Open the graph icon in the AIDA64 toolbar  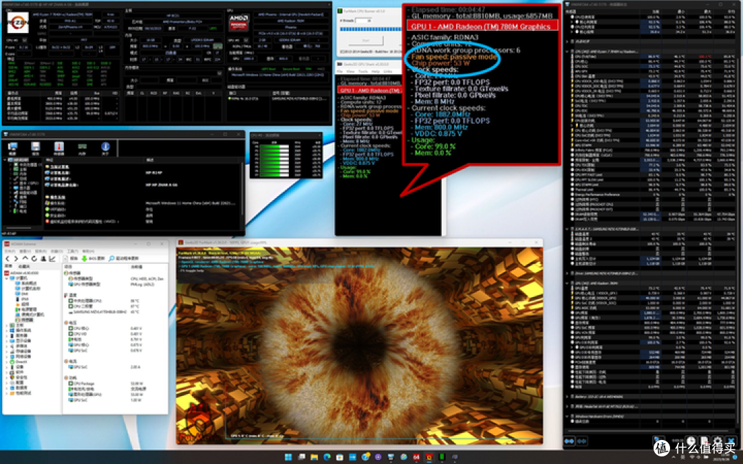pos(52,258)
